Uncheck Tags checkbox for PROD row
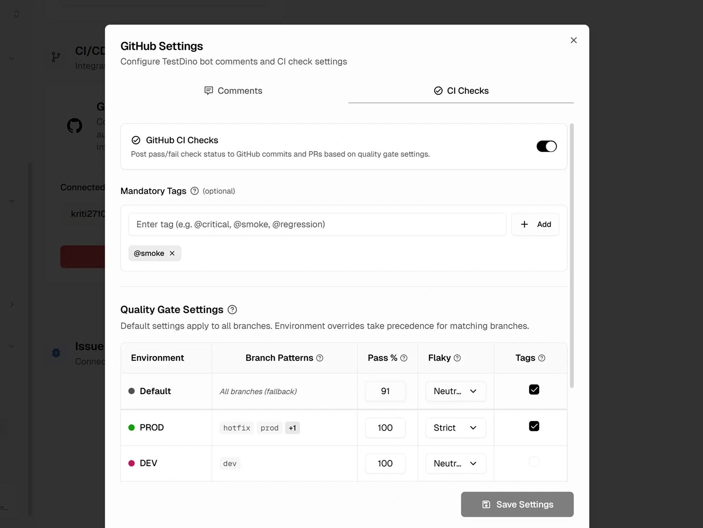This screenshot has height=528, width=703. (x=534, y=426)
